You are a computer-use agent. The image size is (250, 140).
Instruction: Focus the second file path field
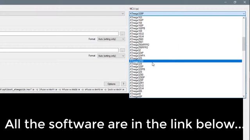[x=59, y=50]
